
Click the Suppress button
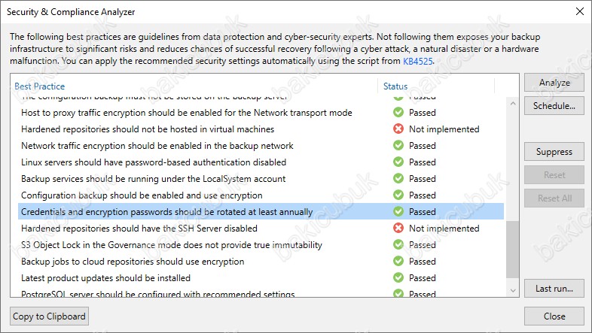(x=554, y=152)
